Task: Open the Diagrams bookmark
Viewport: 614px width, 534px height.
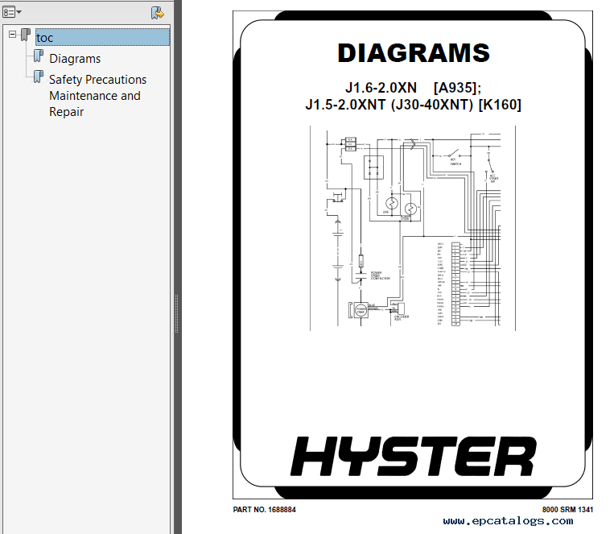Action: [x=75, y=59]
